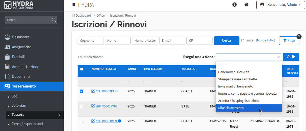Click the Amministrazione icon in sidebar

[x=7, y=67]
